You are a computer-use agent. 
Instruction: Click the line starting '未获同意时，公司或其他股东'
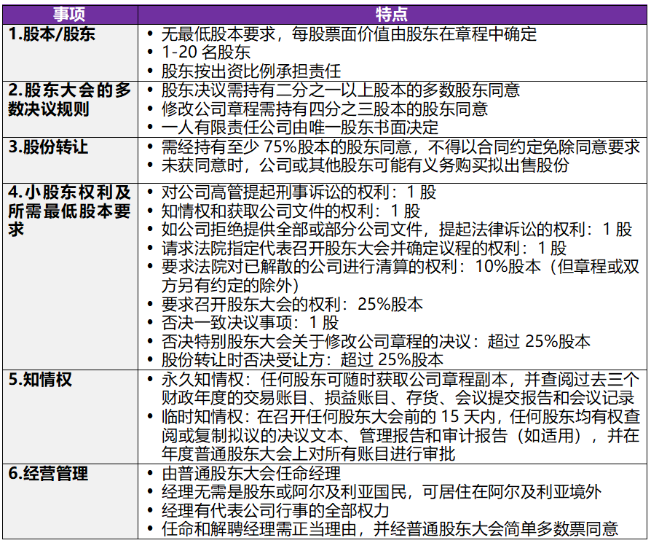(x=365, y=165)
